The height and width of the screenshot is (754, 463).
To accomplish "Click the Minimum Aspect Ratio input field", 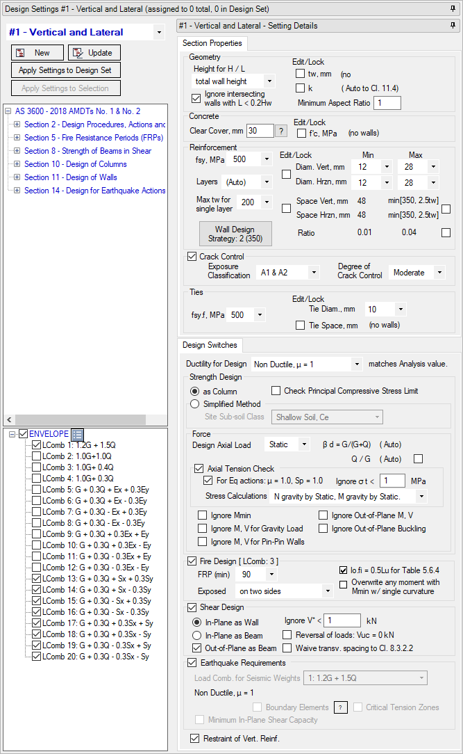I will pyautogui.click(x=387, y=103).
